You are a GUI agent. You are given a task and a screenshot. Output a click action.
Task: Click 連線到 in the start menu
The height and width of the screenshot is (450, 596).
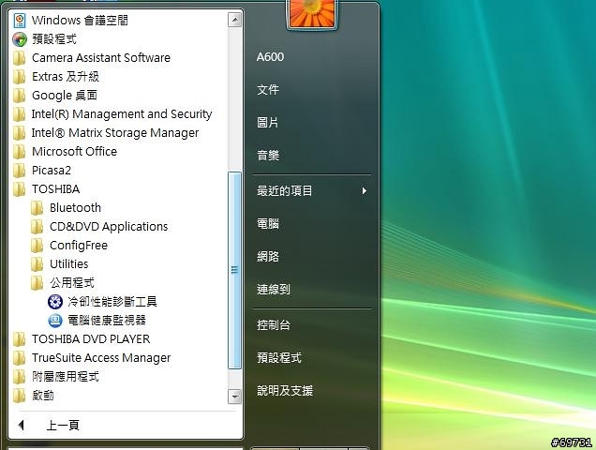(274, 289)
